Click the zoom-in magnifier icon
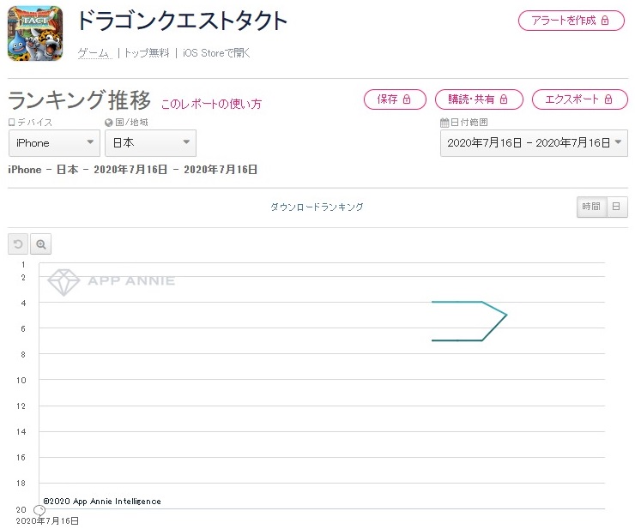The image size is (635, 529). click(40, 244)
